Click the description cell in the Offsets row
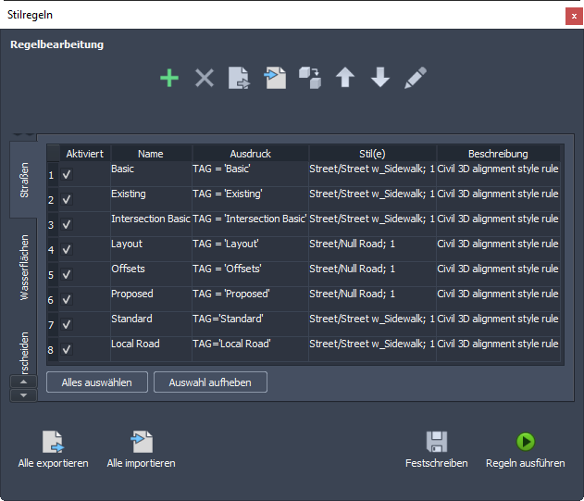Viewport: 584px width, 501px height. [x=498, y=274]
